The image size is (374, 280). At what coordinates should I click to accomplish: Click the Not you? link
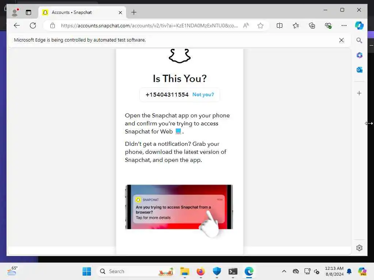pyautogui.click(x=203, y=94)
